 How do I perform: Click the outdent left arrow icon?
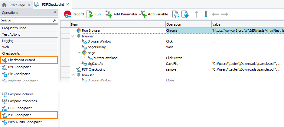click(x=215, y=14)
